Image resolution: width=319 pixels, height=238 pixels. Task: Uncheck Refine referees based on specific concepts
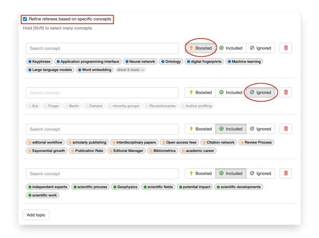coord(25,19)
